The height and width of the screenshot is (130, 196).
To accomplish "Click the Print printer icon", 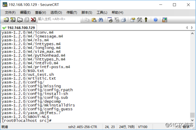I will point(123,20).
